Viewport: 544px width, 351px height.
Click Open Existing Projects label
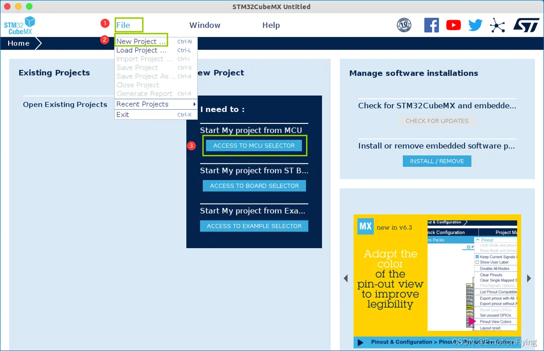click(65, 105)
